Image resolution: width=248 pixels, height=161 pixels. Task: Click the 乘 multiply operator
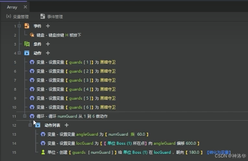click(132, 134)
